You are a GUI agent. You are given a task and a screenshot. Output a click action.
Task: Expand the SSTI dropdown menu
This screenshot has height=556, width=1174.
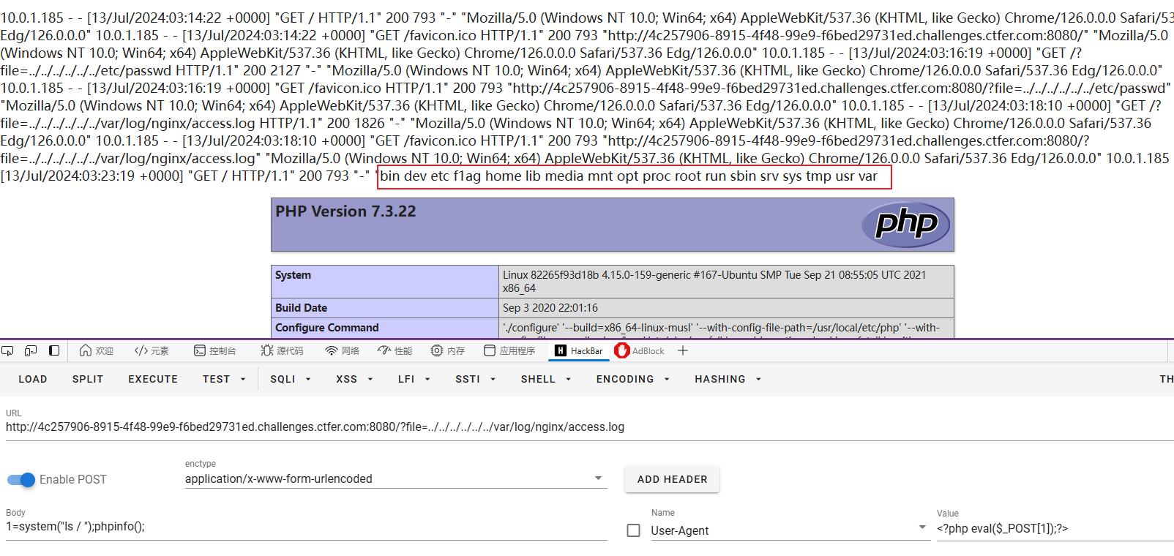tap(476, 379)
